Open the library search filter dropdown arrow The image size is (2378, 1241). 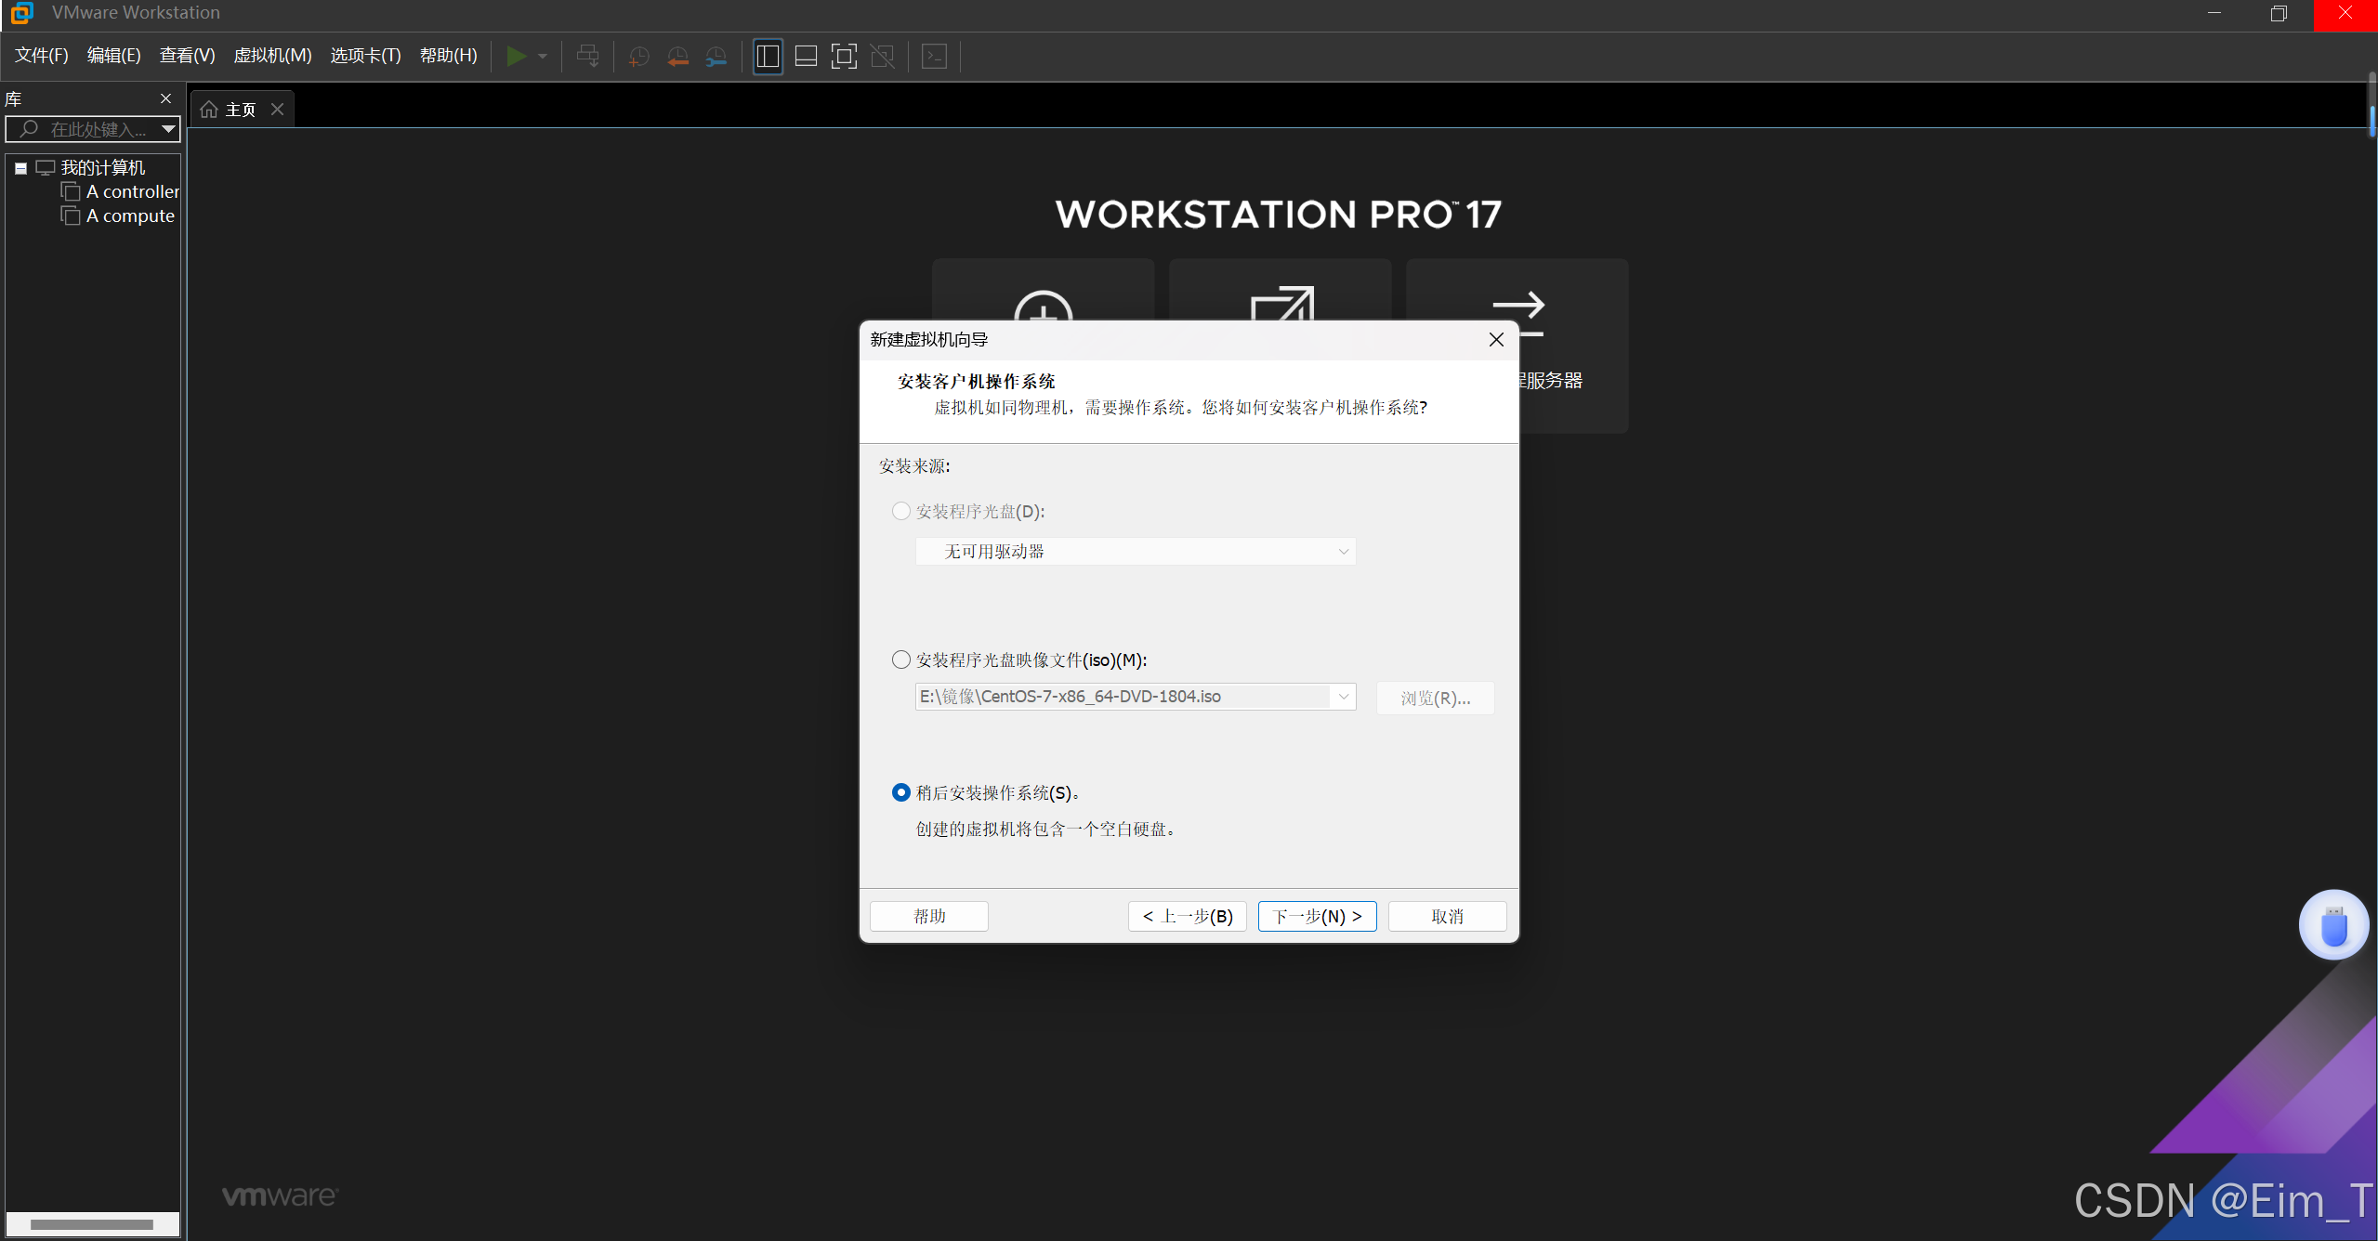(x=168, y=129)
